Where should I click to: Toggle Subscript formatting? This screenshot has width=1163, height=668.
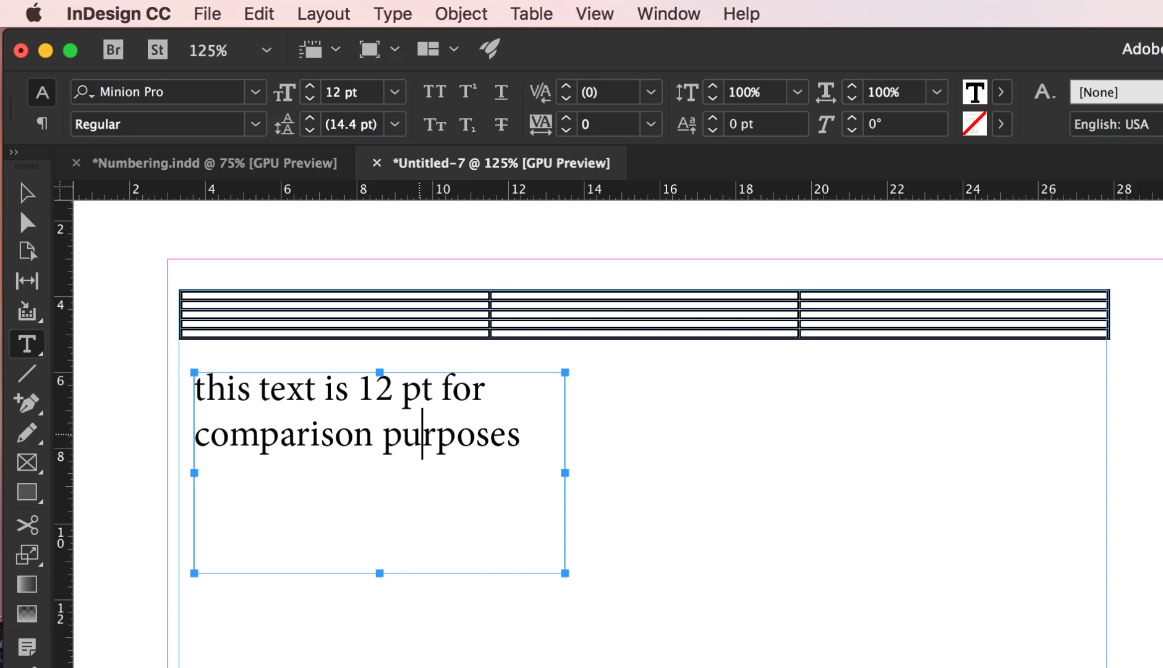468,125
